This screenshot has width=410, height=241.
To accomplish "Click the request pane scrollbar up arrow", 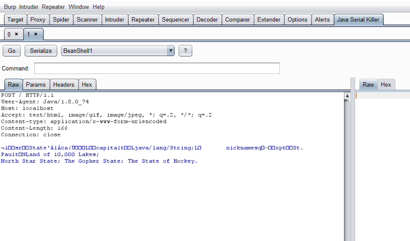I will (347, 96).
